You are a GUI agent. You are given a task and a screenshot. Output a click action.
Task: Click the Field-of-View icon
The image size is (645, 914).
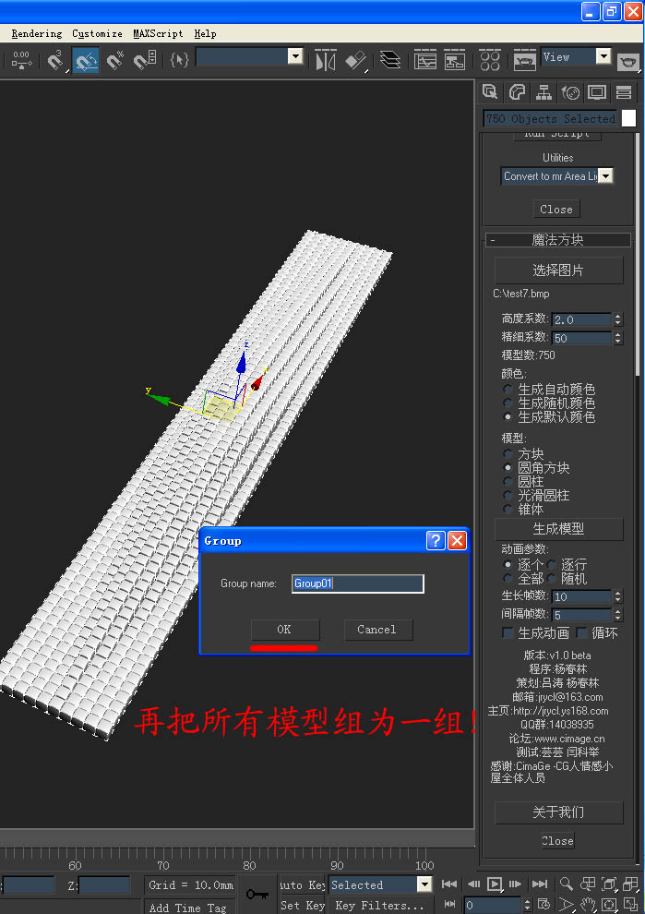[565, 905]
